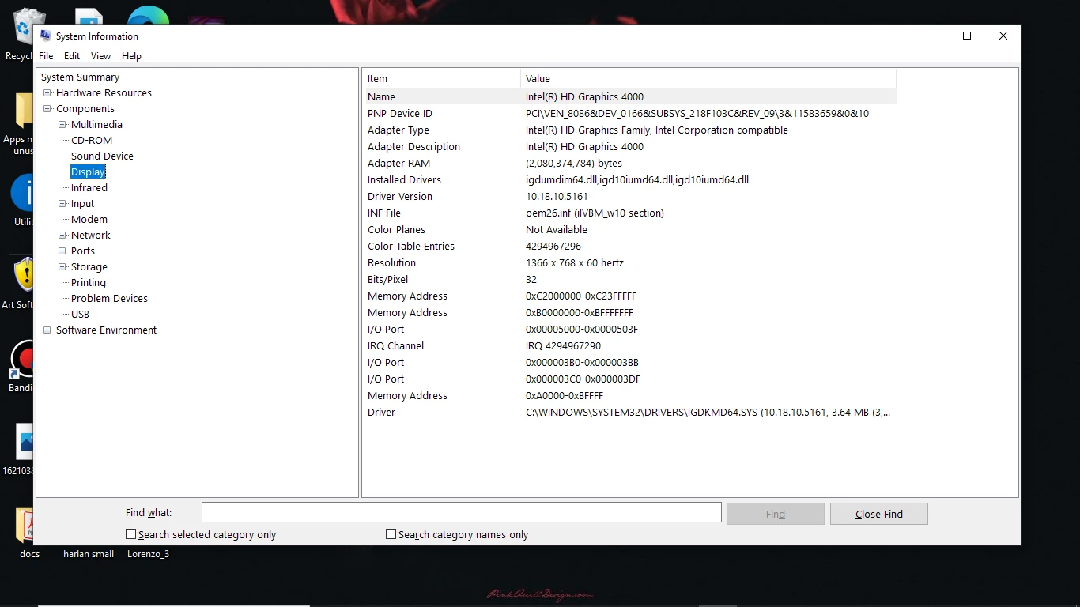Click the System Information title bar icon
Image resolution: width=1080 pixels, height=607 pixels.
click(46, 36)
